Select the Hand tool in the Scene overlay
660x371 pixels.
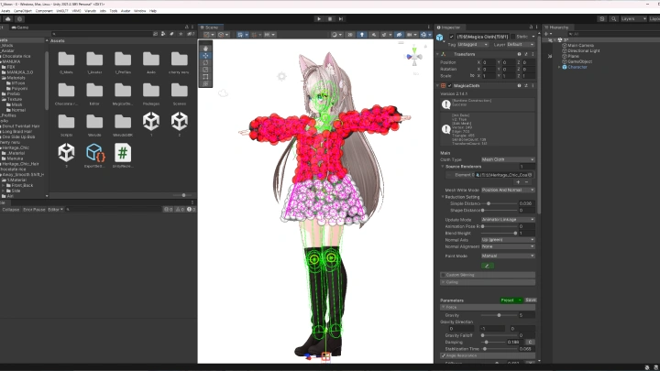(205, 49)
